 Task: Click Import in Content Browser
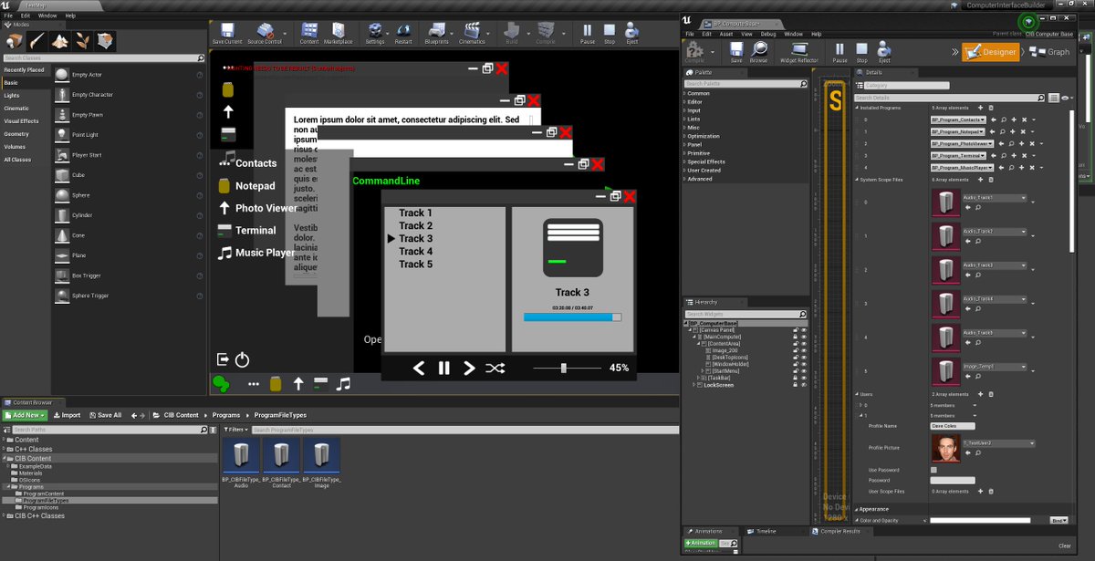pyautogui.click(x=67, y=415)
